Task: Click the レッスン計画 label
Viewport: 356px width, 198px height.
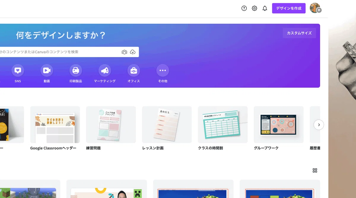Action: tap(153, 148)
